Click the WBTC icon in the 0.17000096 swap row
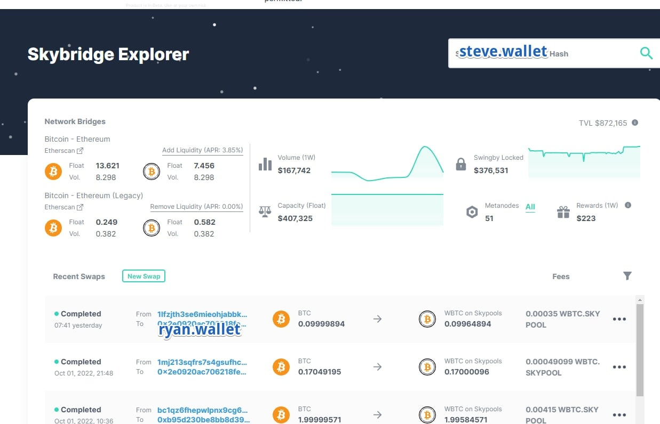The height and width of the screenshot is (424, 660). 427,367
